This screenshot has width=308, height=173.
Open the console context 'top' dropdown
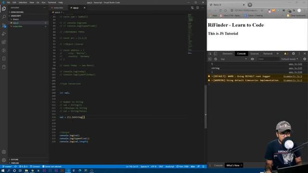pos(233,59)
